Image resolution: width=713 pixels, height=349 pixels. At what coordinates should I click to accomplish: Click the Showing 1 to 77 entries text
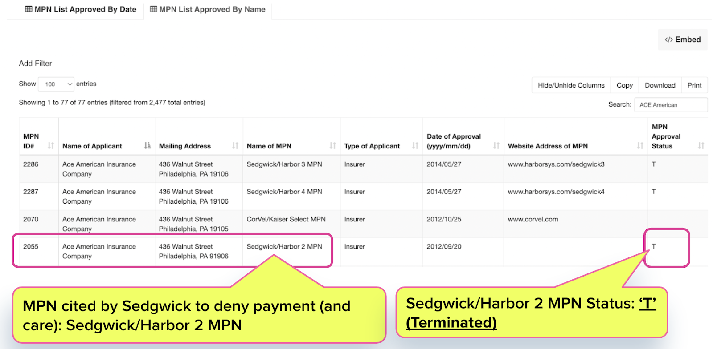pos(112,103)
